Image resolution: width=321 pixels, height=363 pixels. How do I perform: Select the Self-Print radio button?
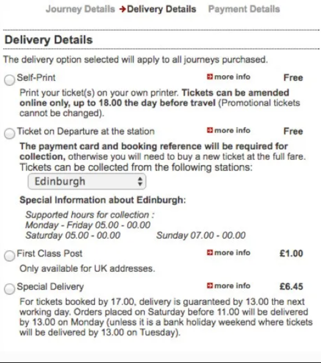9,80
